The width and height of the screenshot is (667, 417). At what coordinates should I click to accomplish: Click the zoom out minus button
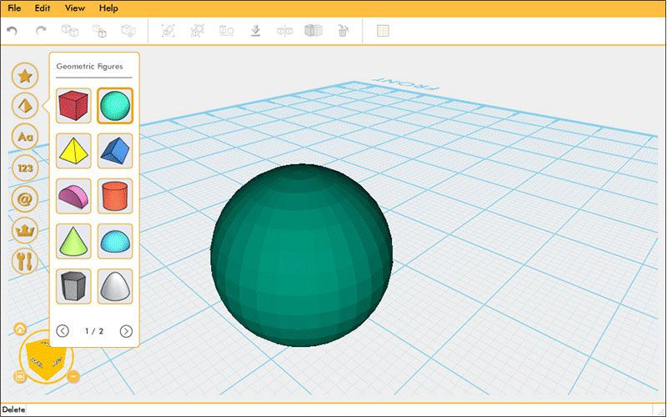click(73, 376)
